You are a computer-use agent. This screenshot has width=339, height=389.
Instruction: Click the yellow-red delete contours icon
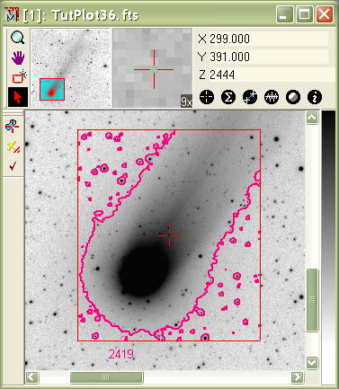[13, 146]
